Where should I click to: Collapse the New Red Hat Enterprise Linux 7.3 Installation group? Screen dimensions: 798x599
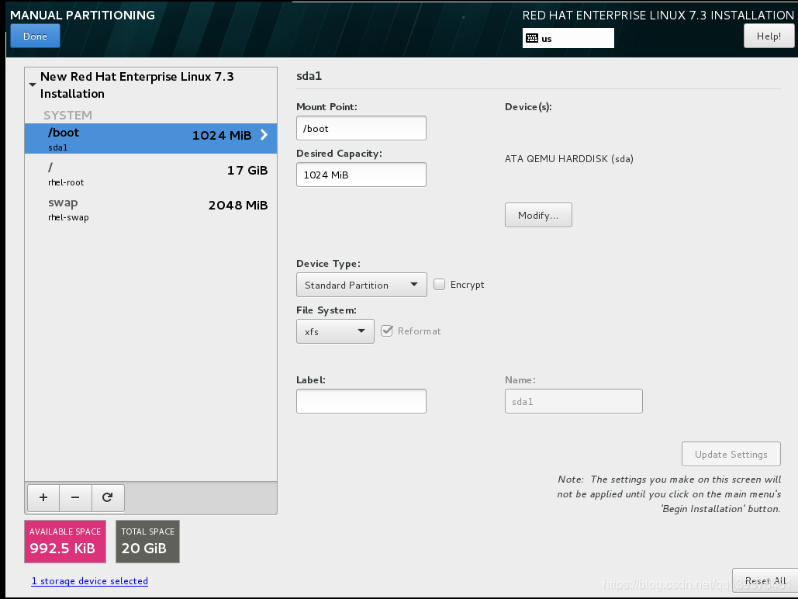point(33,85)
